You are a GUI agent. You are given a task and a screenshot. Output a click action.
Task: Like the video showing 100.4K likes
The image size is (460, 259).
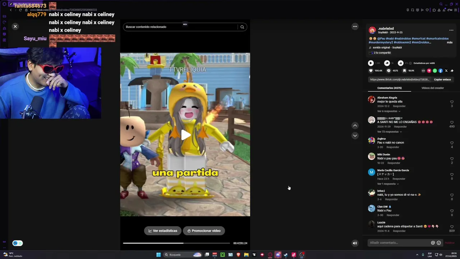click(x=371, y=71)
